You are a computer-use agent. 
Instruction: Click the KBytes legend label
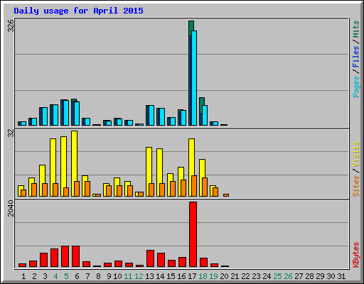(355, 255)
